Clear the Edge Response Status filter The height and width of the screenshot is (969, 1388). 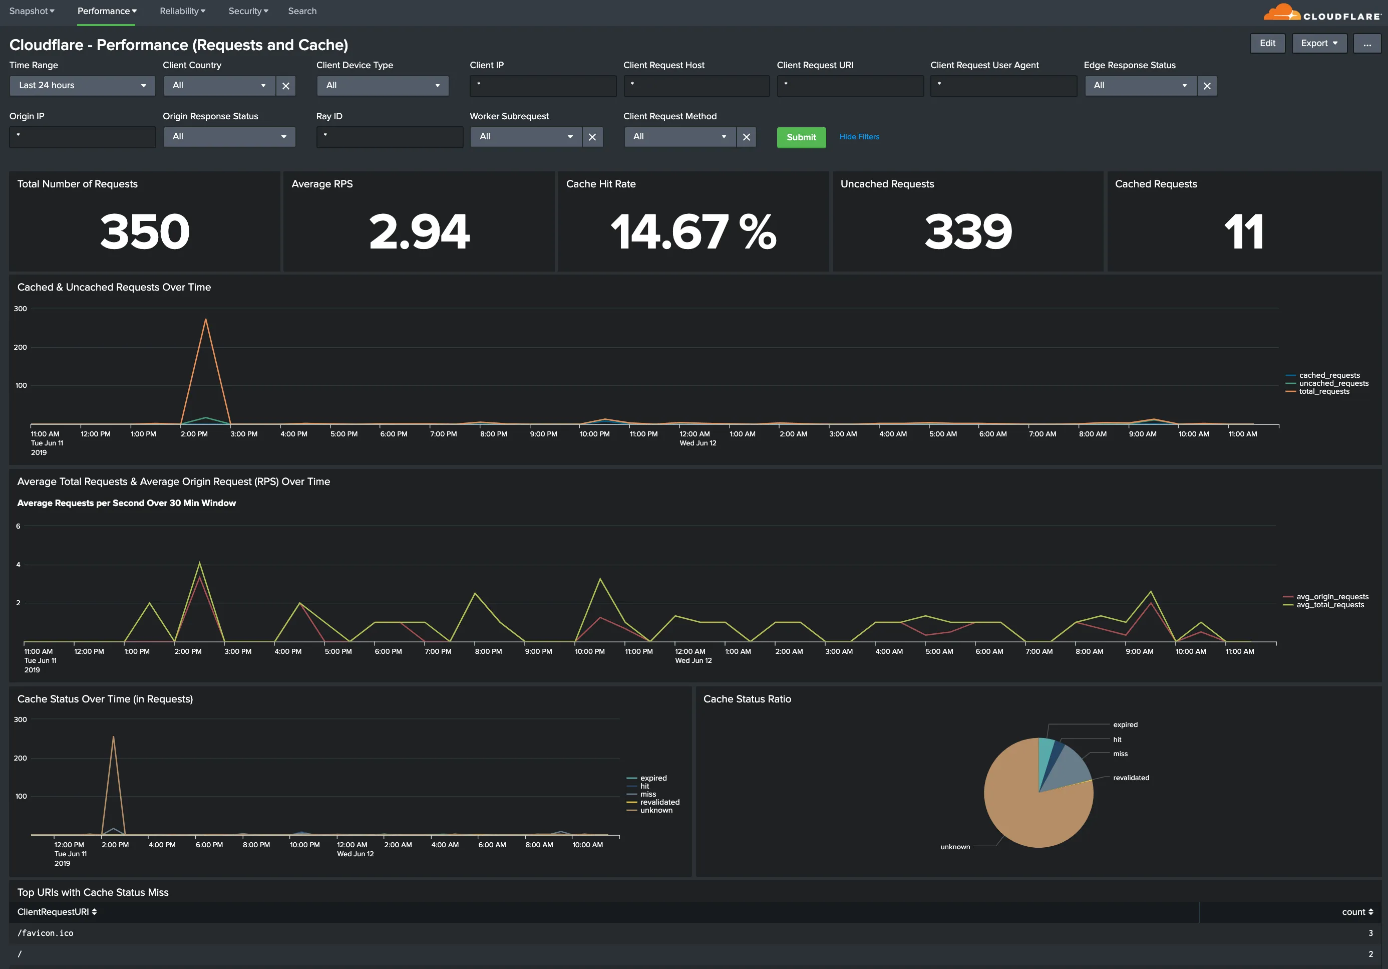click(1207, 85)
